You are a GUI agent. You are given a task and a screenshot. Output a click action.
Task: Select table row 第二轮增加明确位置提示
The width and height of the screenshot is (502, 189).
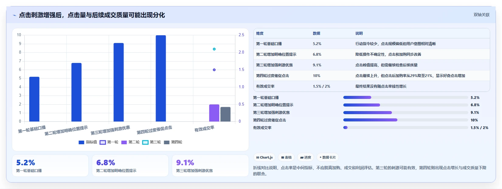tap(372, 54)
